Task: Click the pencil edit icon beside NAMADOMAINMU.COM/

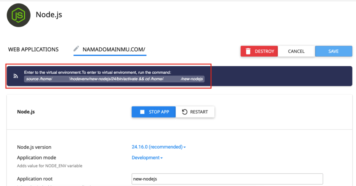Action: (76, 49)
